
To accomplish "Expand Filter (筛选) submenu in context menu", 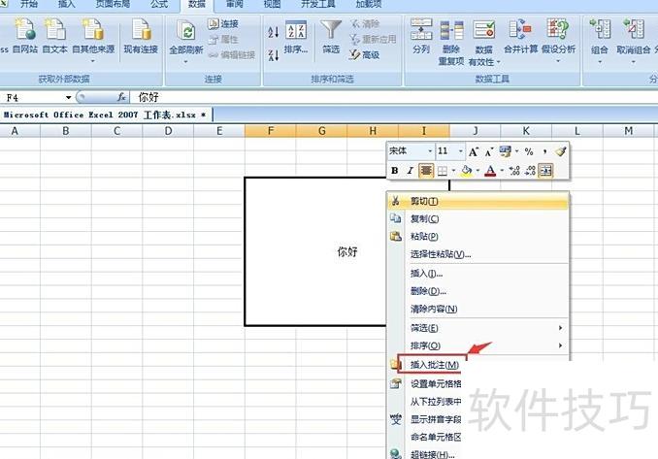I will [x=478, y=328].
